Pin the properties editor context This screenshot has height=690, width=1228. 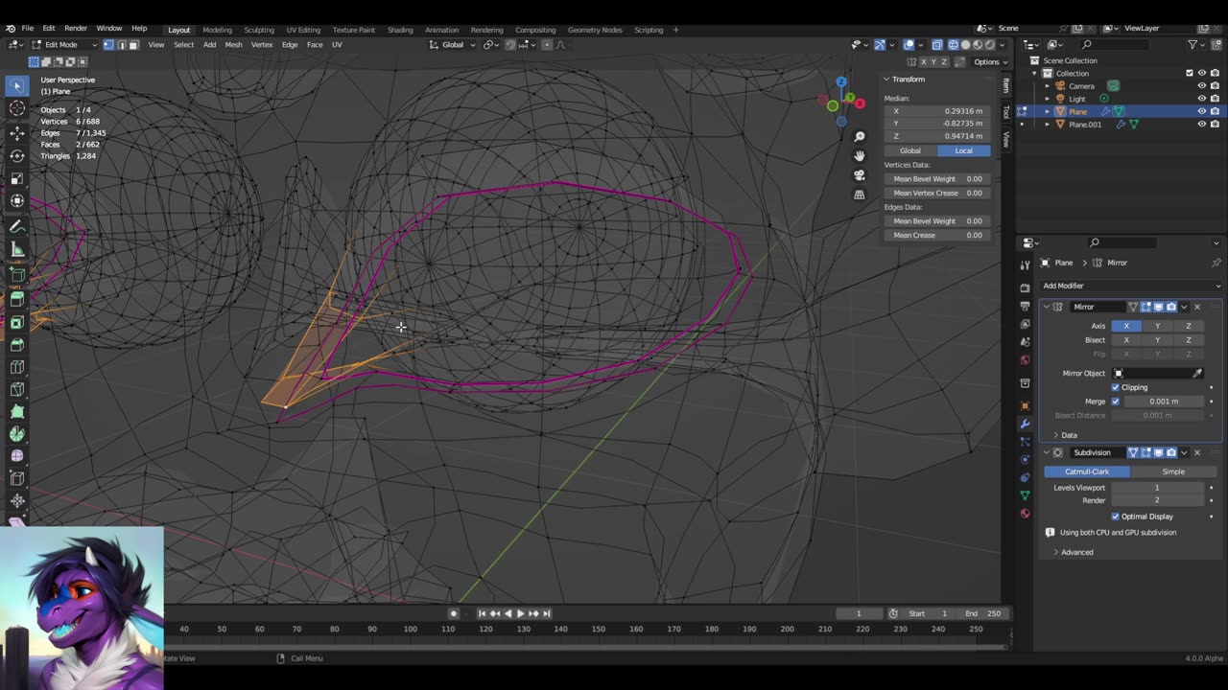1216,263
